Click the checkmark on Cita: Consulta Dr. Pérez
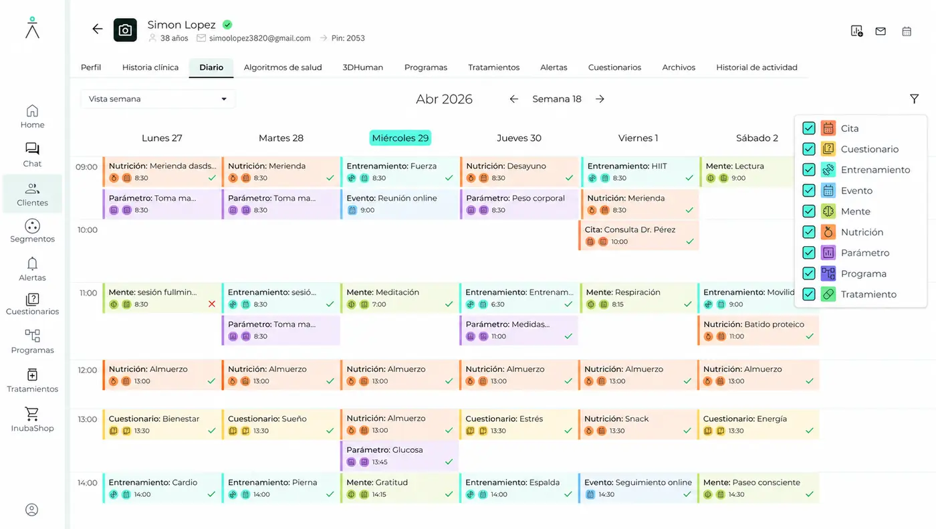Screen dimensions: 936x529 689,241
